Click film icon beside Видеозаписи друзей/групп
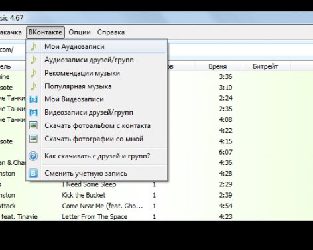Image resolution: width=313 pixels, height=250 pixels. [x=33, y=113]
